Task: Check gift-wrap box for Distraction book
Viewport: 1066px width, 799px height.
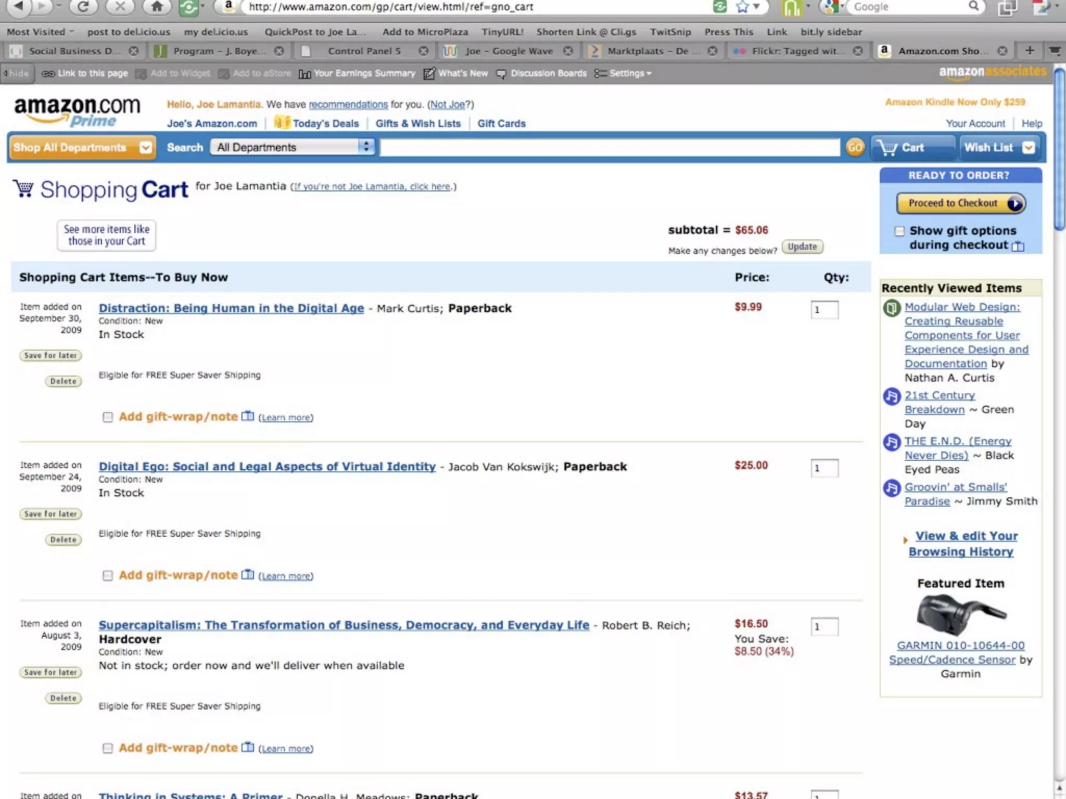Action: click(x=108, y=417)
